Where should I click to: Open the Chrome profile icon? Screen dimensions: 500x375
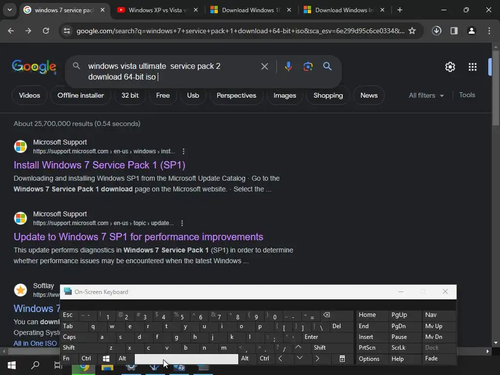click(x=472, y=31)
